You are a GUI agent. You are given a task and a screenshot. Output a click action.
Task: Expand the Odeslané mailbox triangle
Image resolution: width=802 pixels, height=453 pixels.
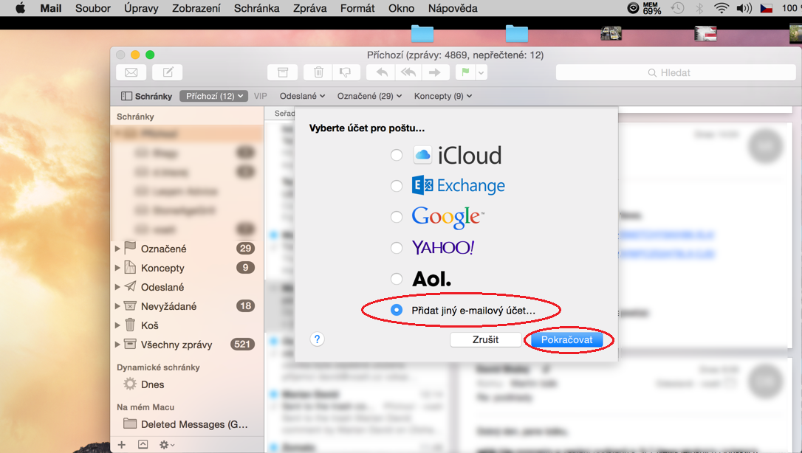[x=117, y=287]
